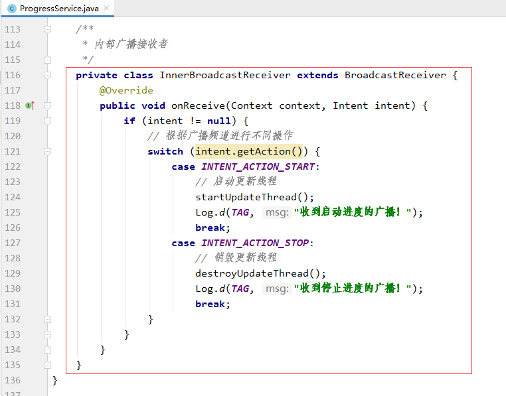The width and height of the screenshot is (506, 396).
Task: Click the null keyword on line 119
Action: coord(219,121)
